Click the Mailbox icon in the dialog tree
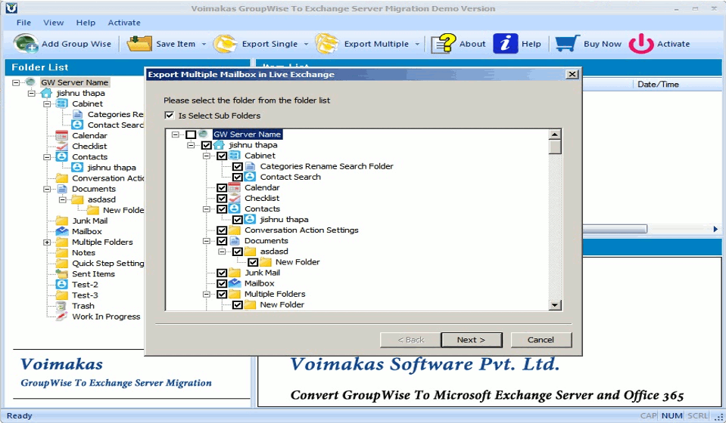Image resolution: width=726 pixels, height=423 pixels. pos(235,283)
